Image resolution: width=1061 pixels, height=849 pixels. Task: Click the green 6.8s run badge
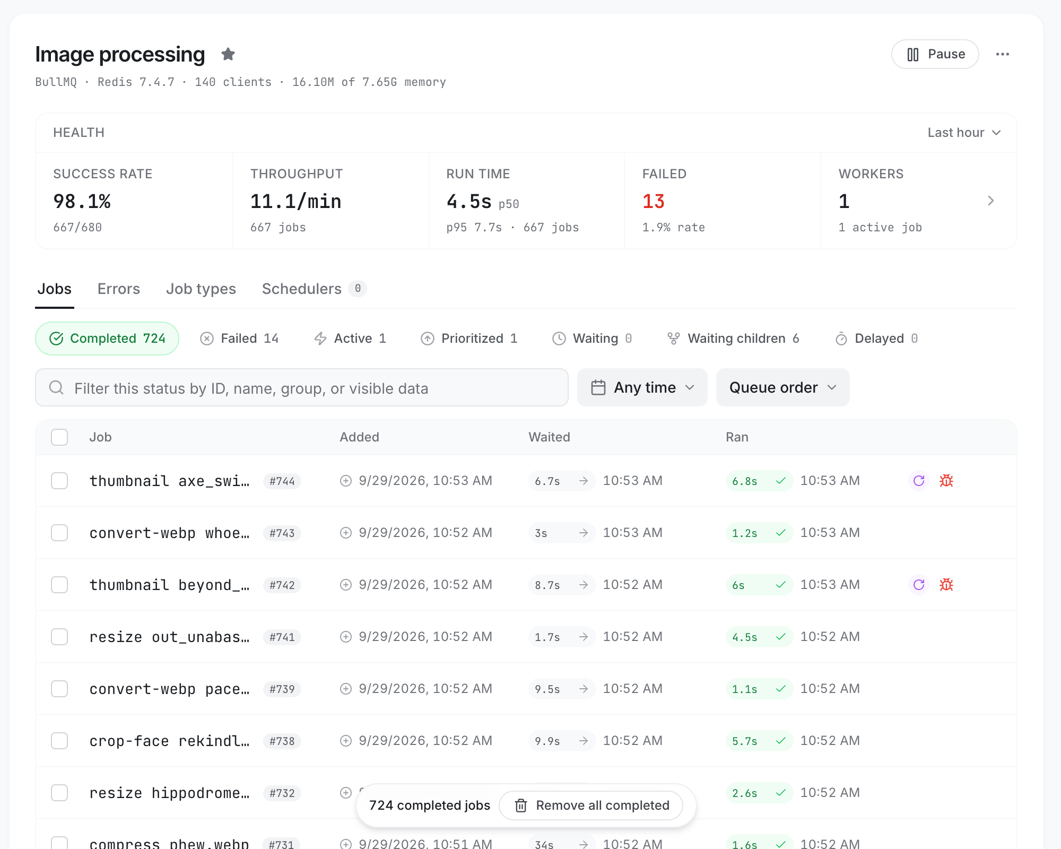[759, 481]
